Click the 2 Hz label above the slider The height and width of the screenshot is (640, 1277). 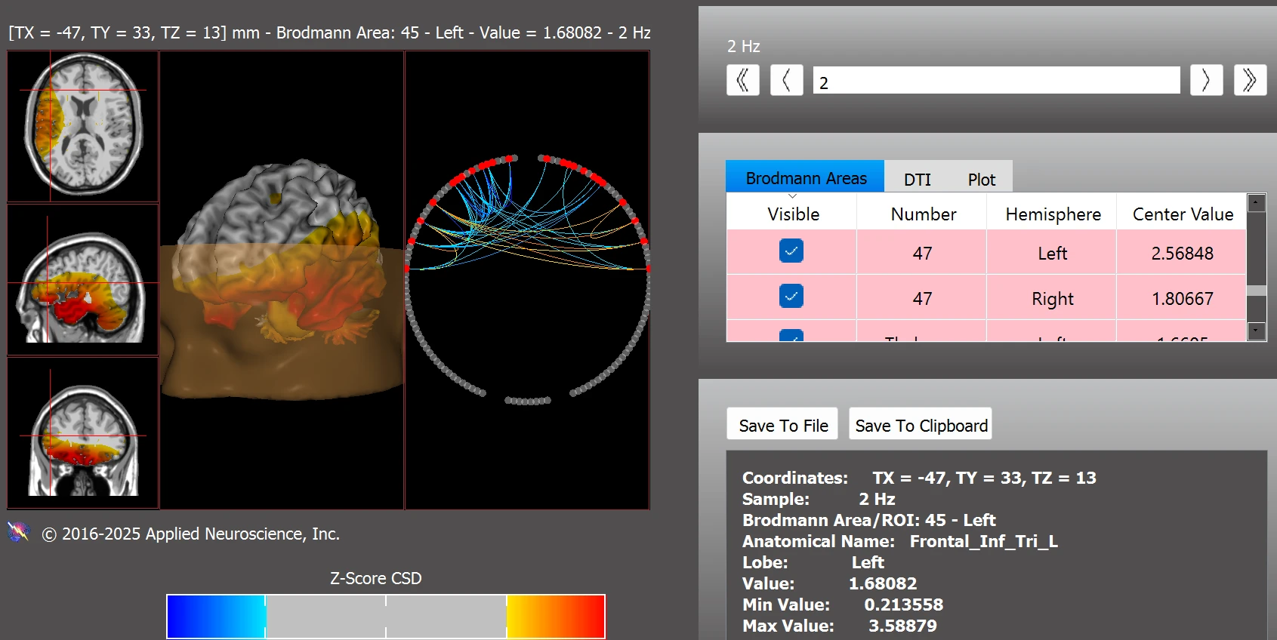pyautogui.click(x=743, y=46)
